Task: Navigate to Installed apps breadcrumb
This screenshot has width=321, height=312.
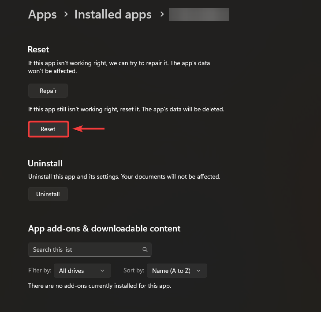Action: (x=113, y=14)
